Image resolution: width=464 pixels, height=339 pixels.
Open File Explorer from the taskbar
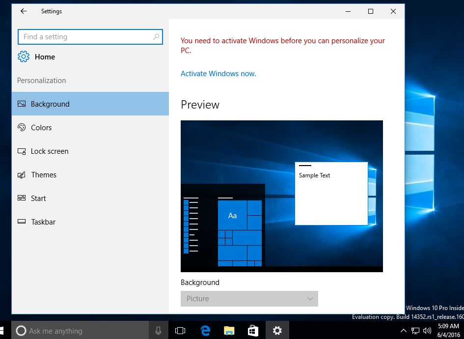[x=229, y=331]
